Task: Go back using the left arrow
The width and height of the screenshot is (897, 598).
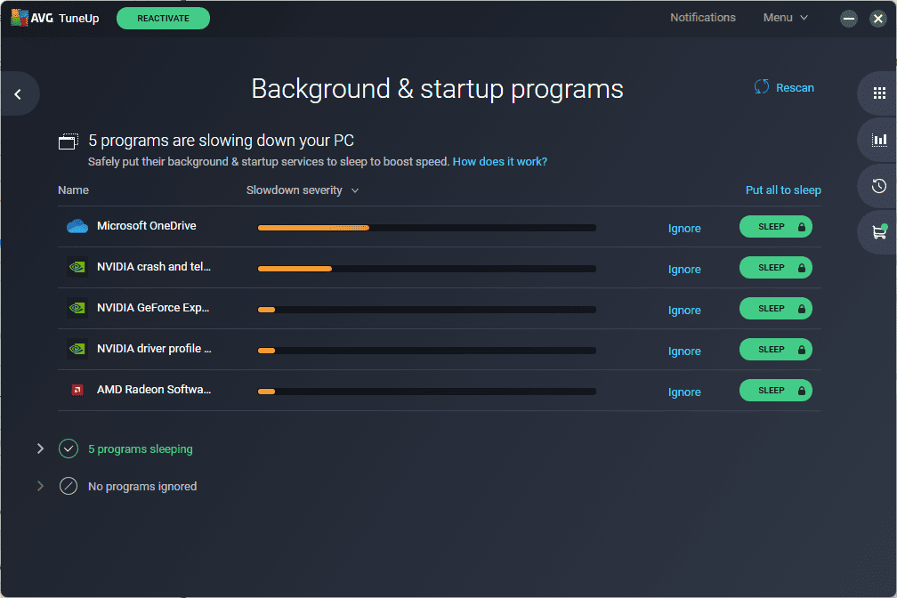Action: pos(19,93)
